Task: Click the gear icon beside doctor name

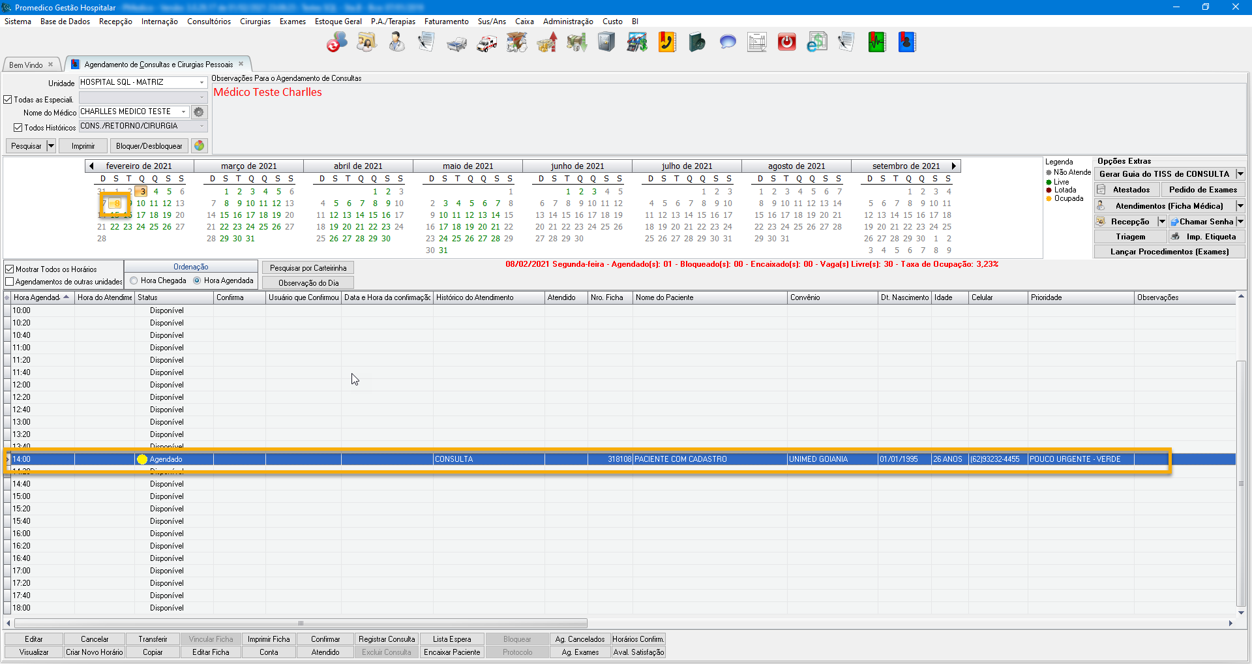Action: 199,112
